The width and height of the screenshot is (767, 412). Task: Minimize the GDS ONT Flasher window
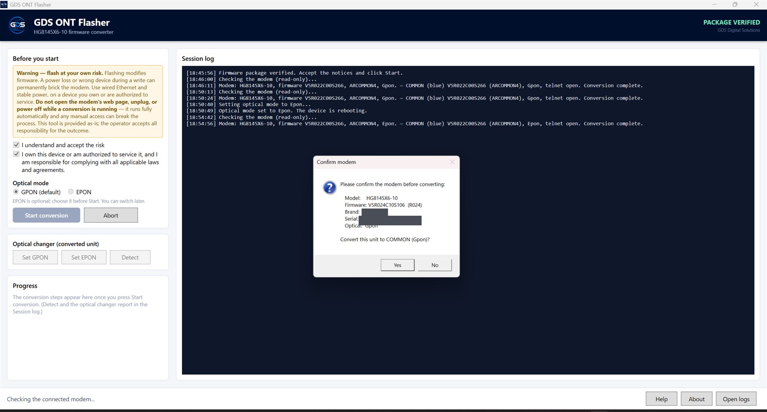coord(714,4)
